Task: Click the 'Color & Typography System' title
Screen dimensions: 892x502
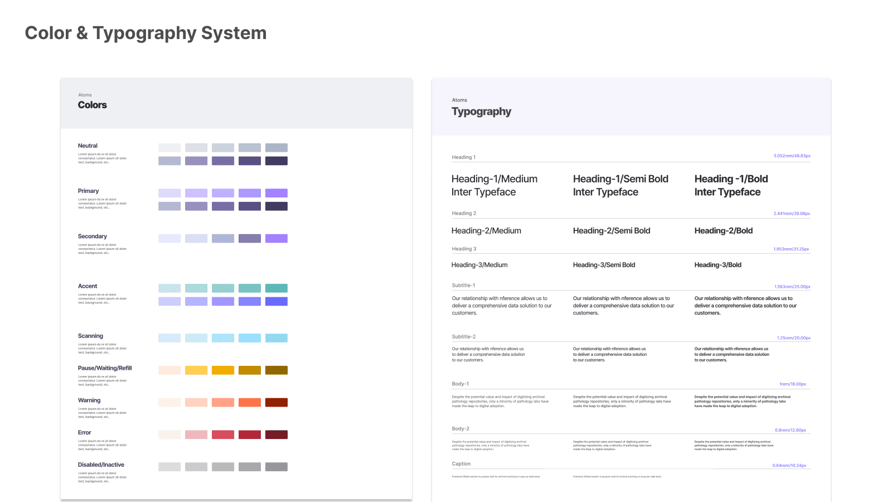Action: tap(146, 33)
